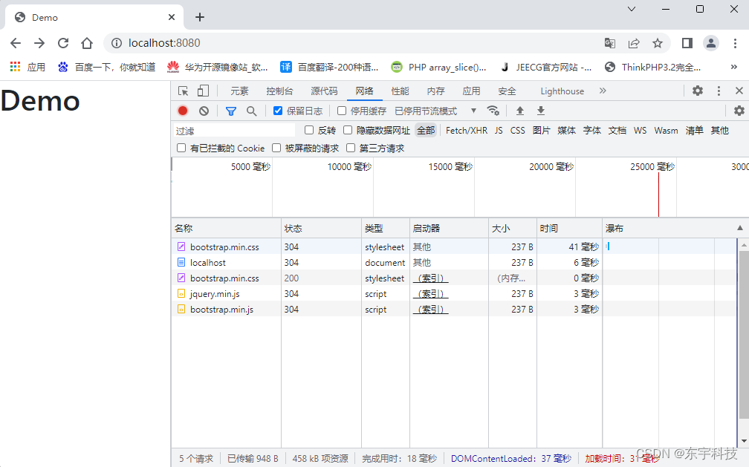The width and height of the screenshot is (749, 467).
Task: Click the 过滤 filter input field
Action: (230, 130)
